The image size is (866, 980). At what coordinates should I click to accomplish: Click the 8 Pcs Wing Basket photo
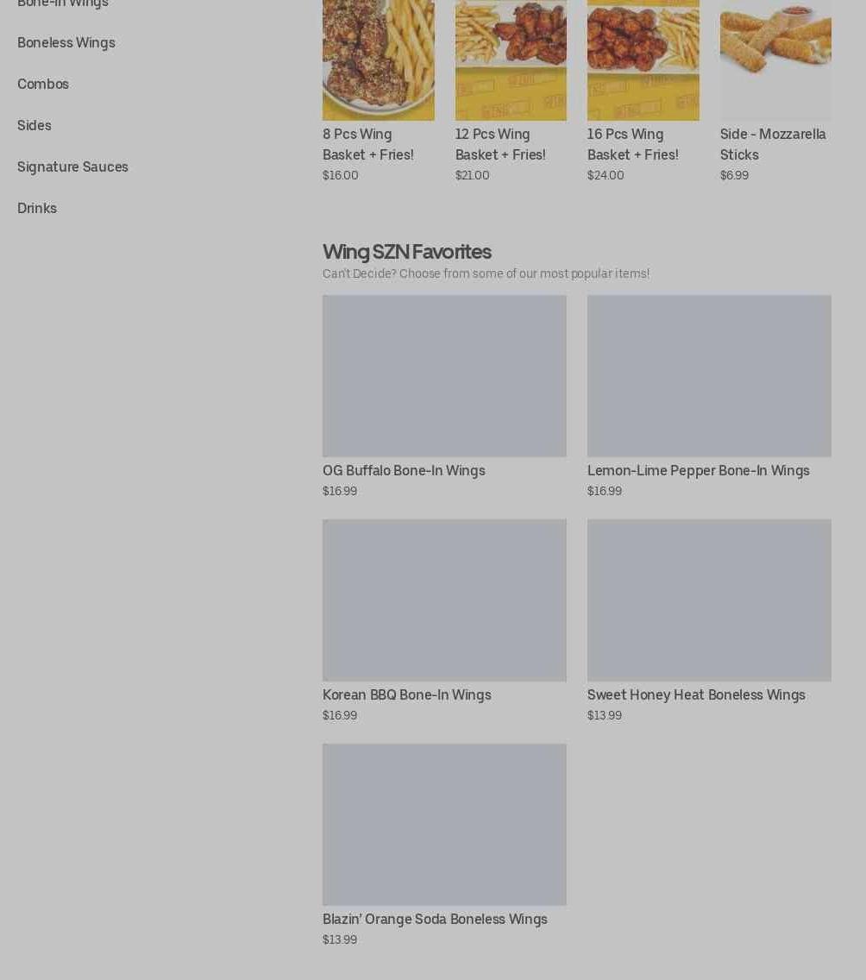pos(378,60)
